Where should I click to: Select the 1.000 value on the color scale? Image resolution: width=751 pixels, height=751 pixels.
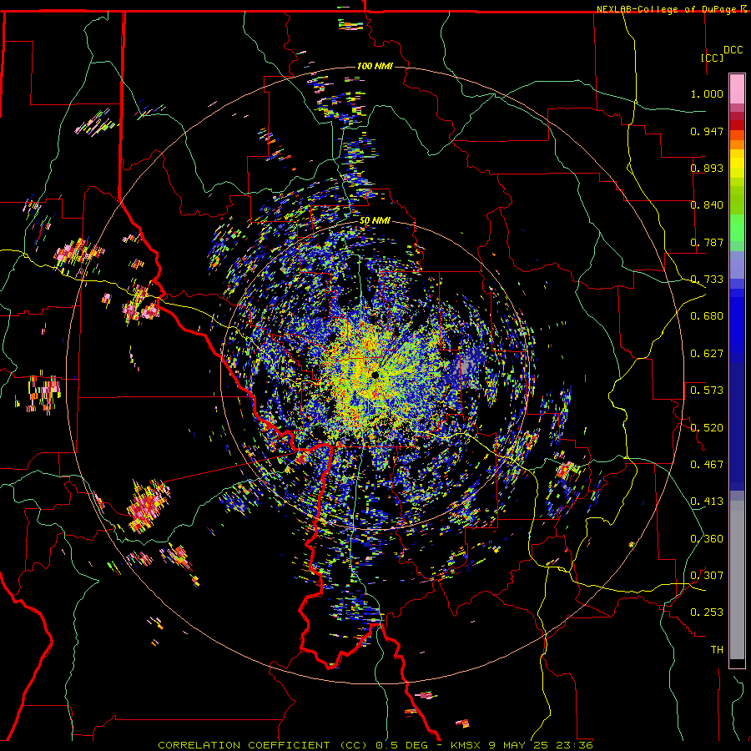pos(707,93)
